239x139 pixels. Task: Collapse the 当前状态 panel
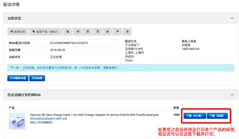coord(232,18)
